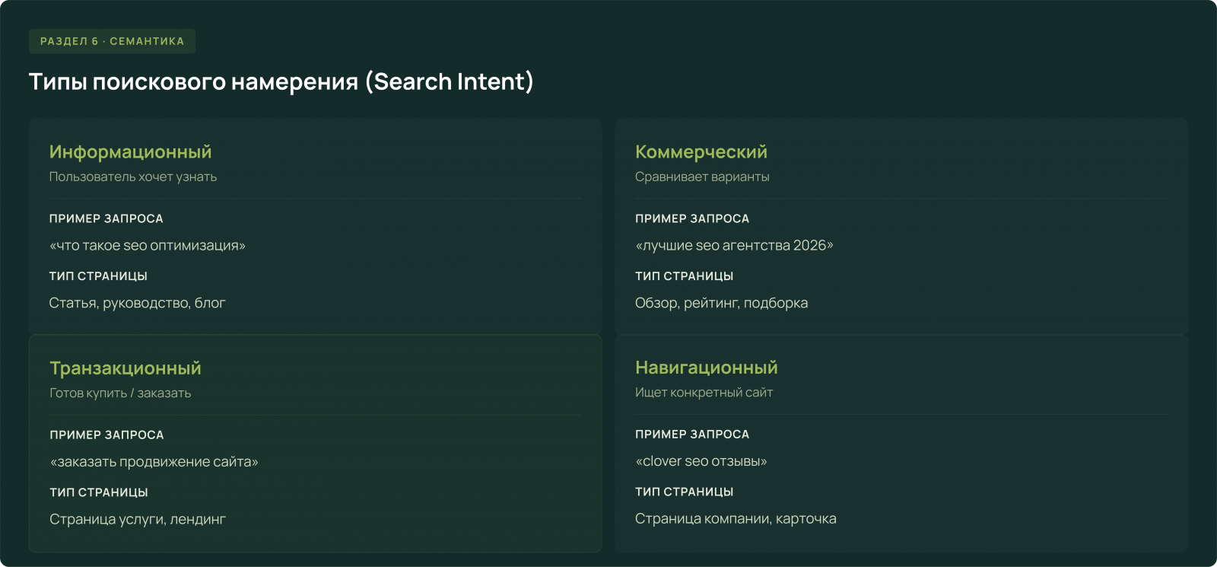The width and height of the screenshot is (1217, 567).
Task: Click «ТИП СТРАНИЦЫ» label in the Навигационный card
Action: click(684, 492)
